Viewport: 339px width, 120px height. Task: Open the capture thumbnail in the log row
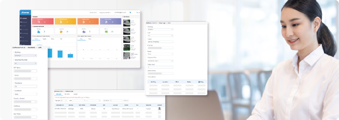(159, 109)
